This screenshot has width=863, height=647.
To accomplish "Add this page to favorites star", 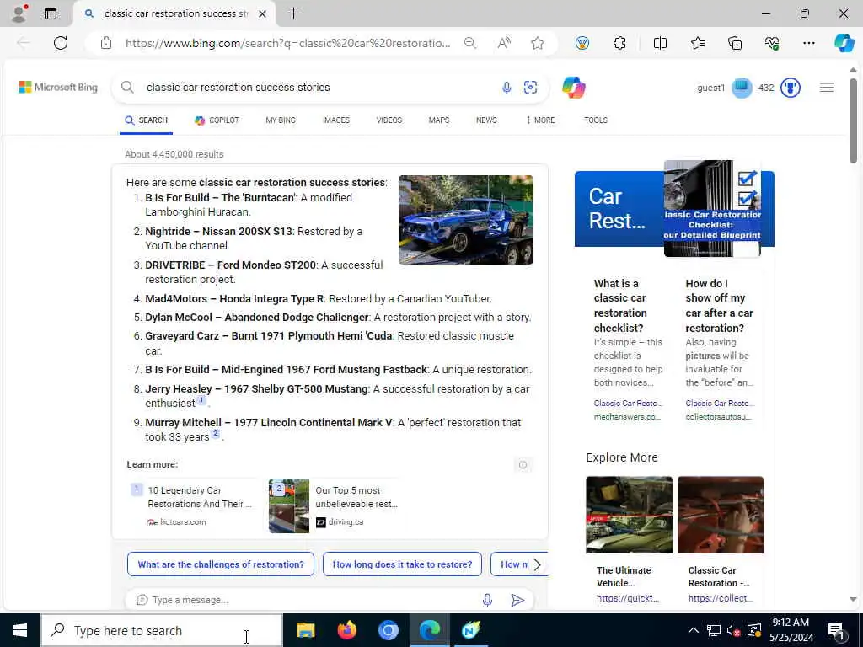I will point(538,43).
